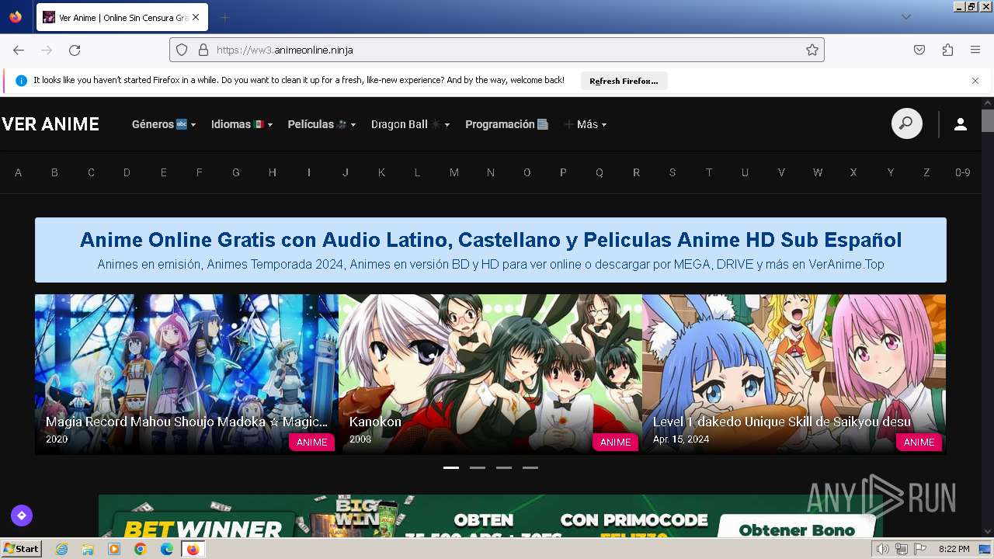
Task: Launch Internet Explorer from the taskbar
Action: pos(61,549)
